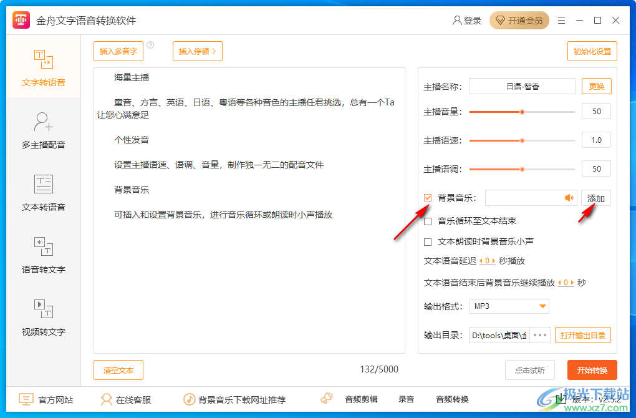Expand the 插入停顿 menu

[x=197, y=51]
